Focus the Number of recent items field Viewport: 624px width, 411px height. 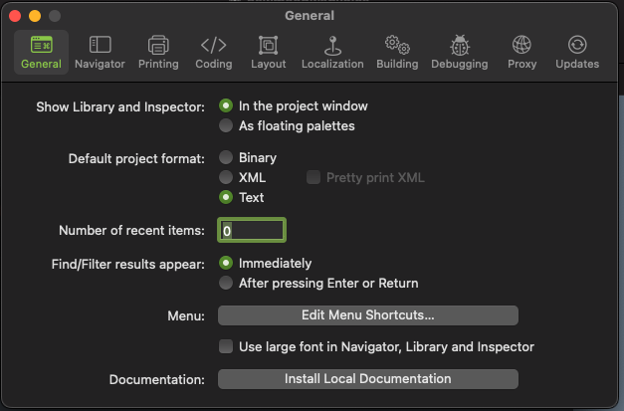(252, 230)
